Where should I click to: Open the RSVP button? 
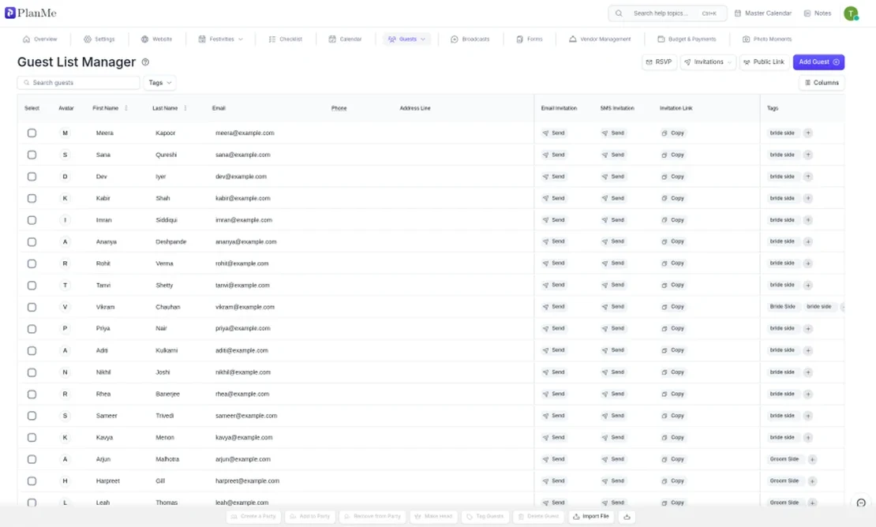click(x=659, y=62)
